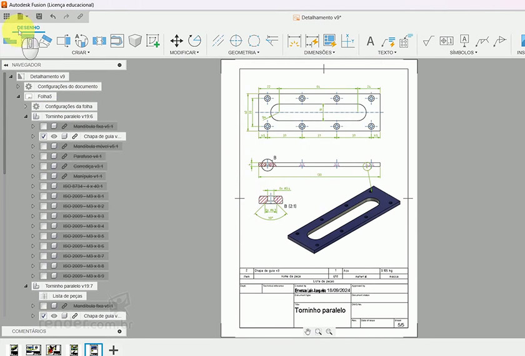Click the Undo arrow icon
Screen dimensions: 525x356
(x=53, y=16)
